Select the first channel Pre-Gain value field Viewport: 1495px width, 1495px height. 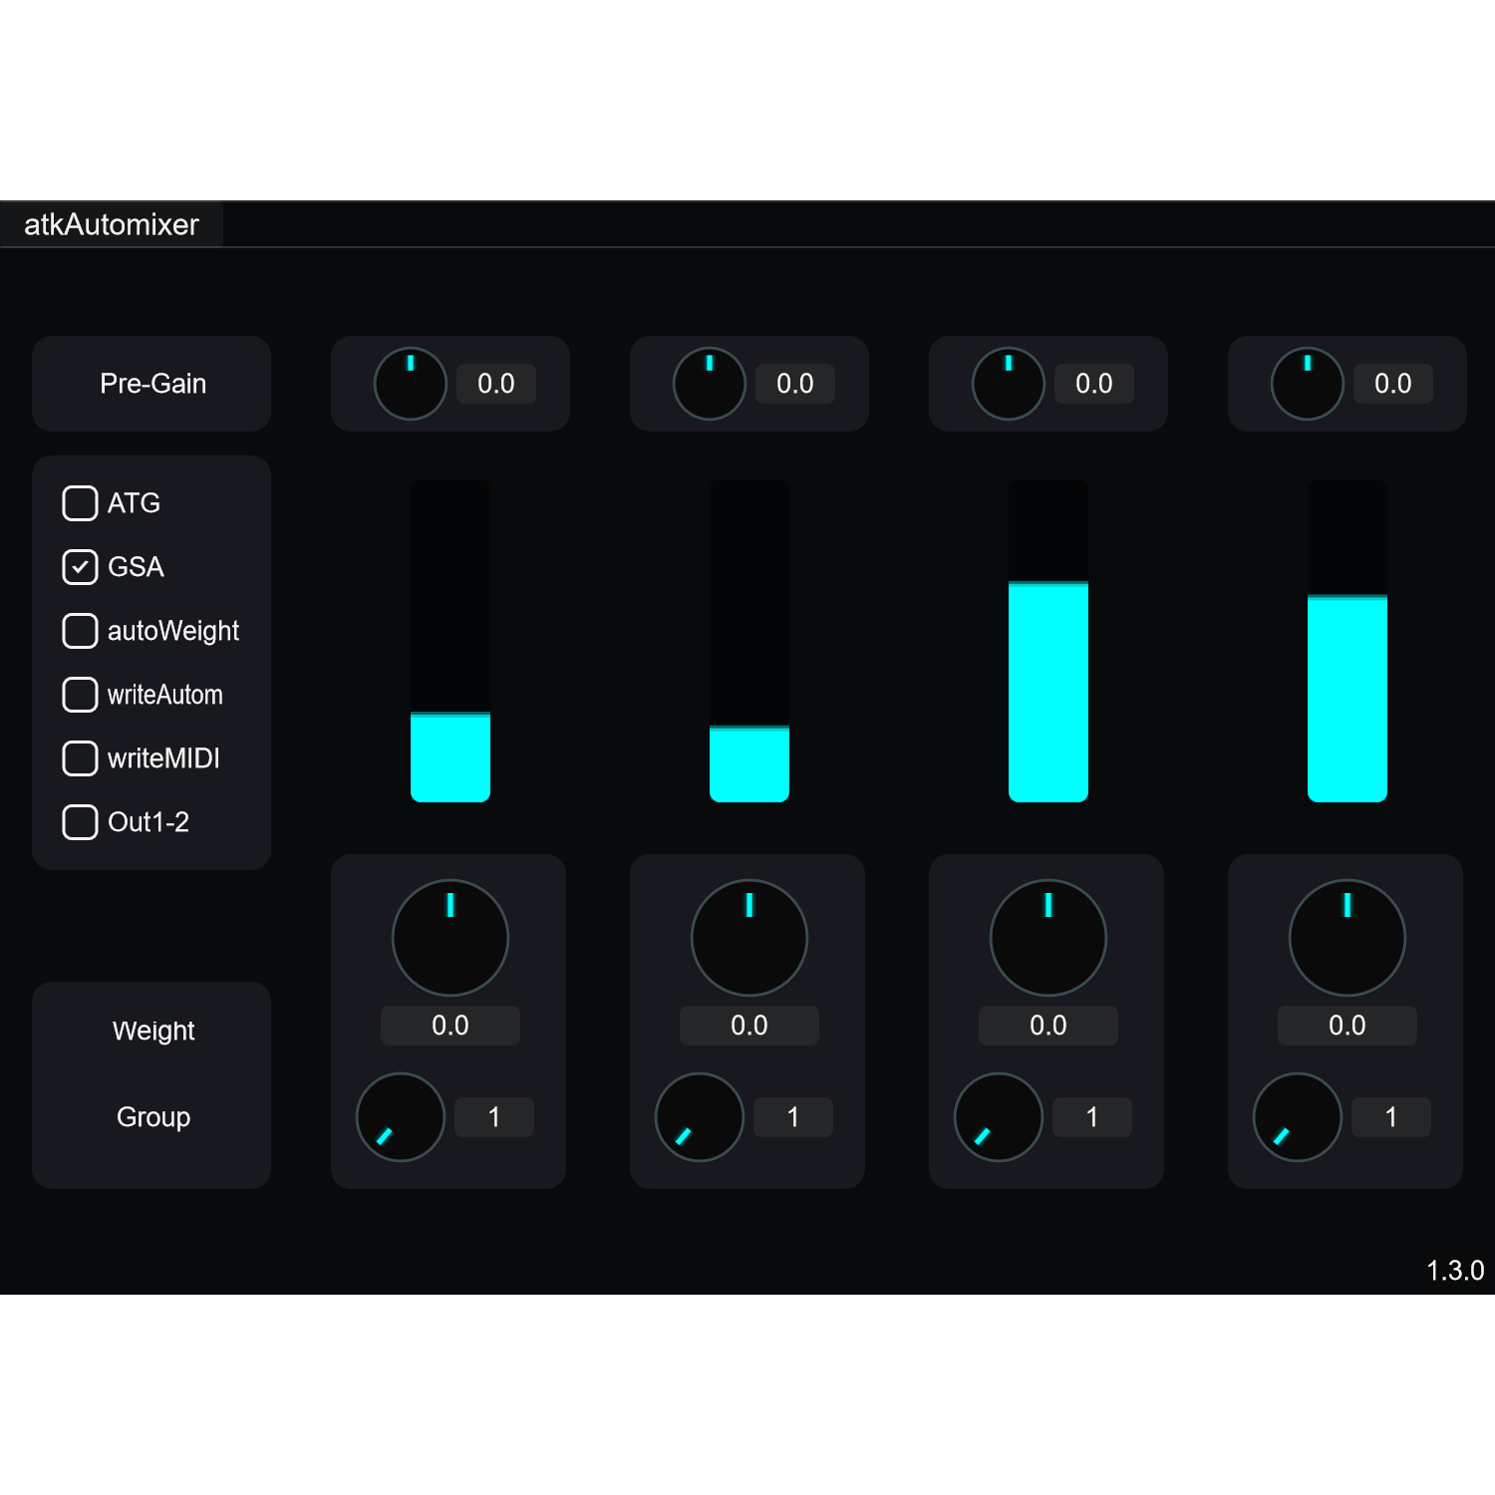[x=496, y=384]
